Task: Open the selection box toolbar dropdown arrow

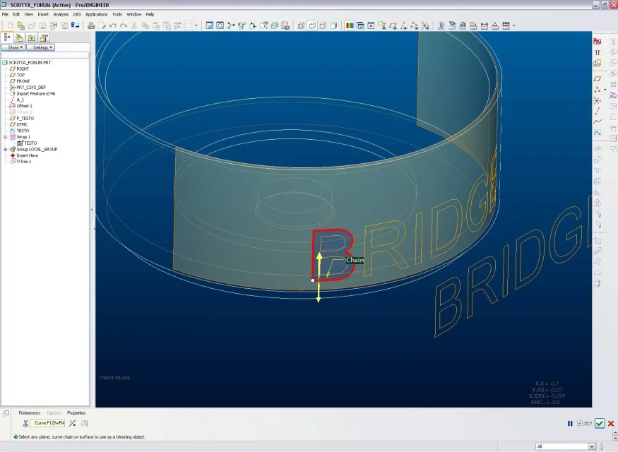Action: (x=196, y=25)
